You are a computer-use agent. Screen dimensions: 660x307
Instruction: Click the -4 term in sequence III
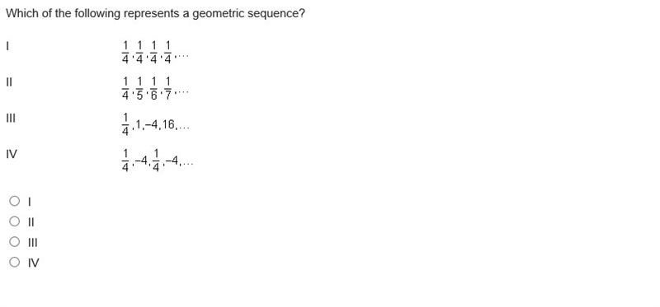(153, 125)
